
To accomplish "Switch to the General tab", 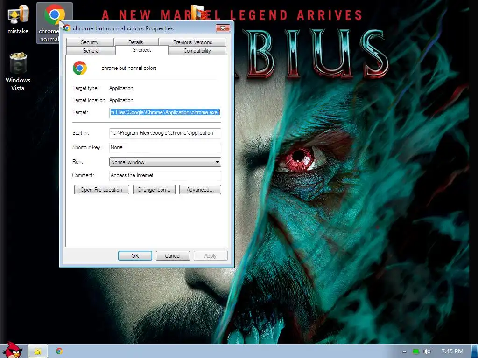I will pos(91,51).
